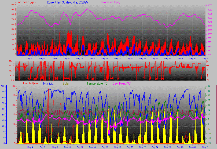This screenshot has height=149, width=217.
Task: Click the '1030' barometer axis value
Action: pos(210,10)
